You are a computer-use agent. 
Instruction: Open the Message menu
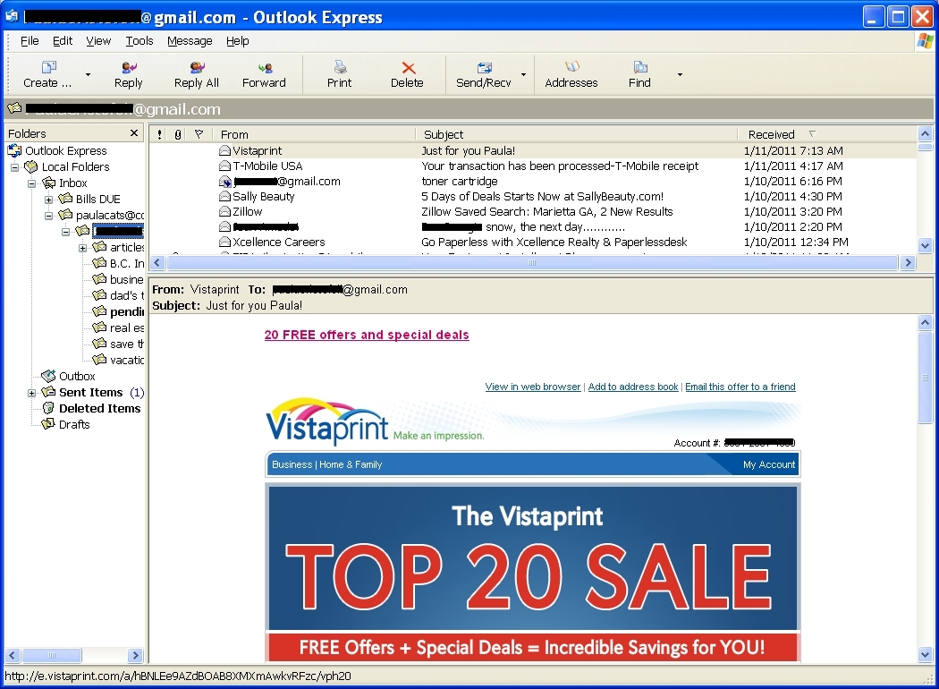(x=190, y=41)
